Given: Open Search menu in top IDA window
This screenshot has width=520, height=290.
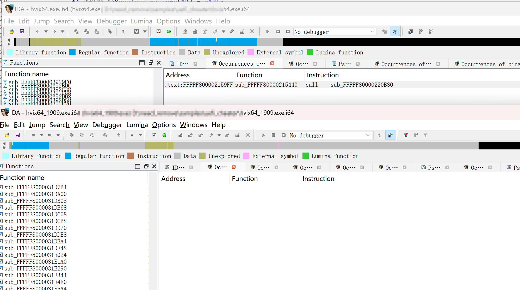Looking at the screenshot, I should click(x=64, y=21).
